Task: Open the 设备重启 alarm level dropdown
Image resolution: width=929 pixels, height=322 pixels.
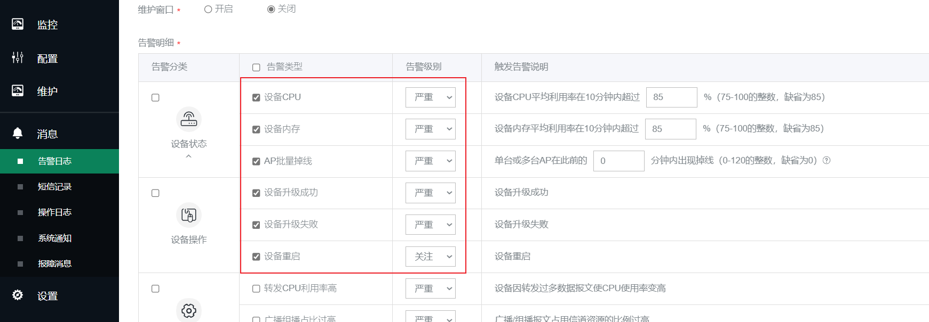Action: point(430,257)
